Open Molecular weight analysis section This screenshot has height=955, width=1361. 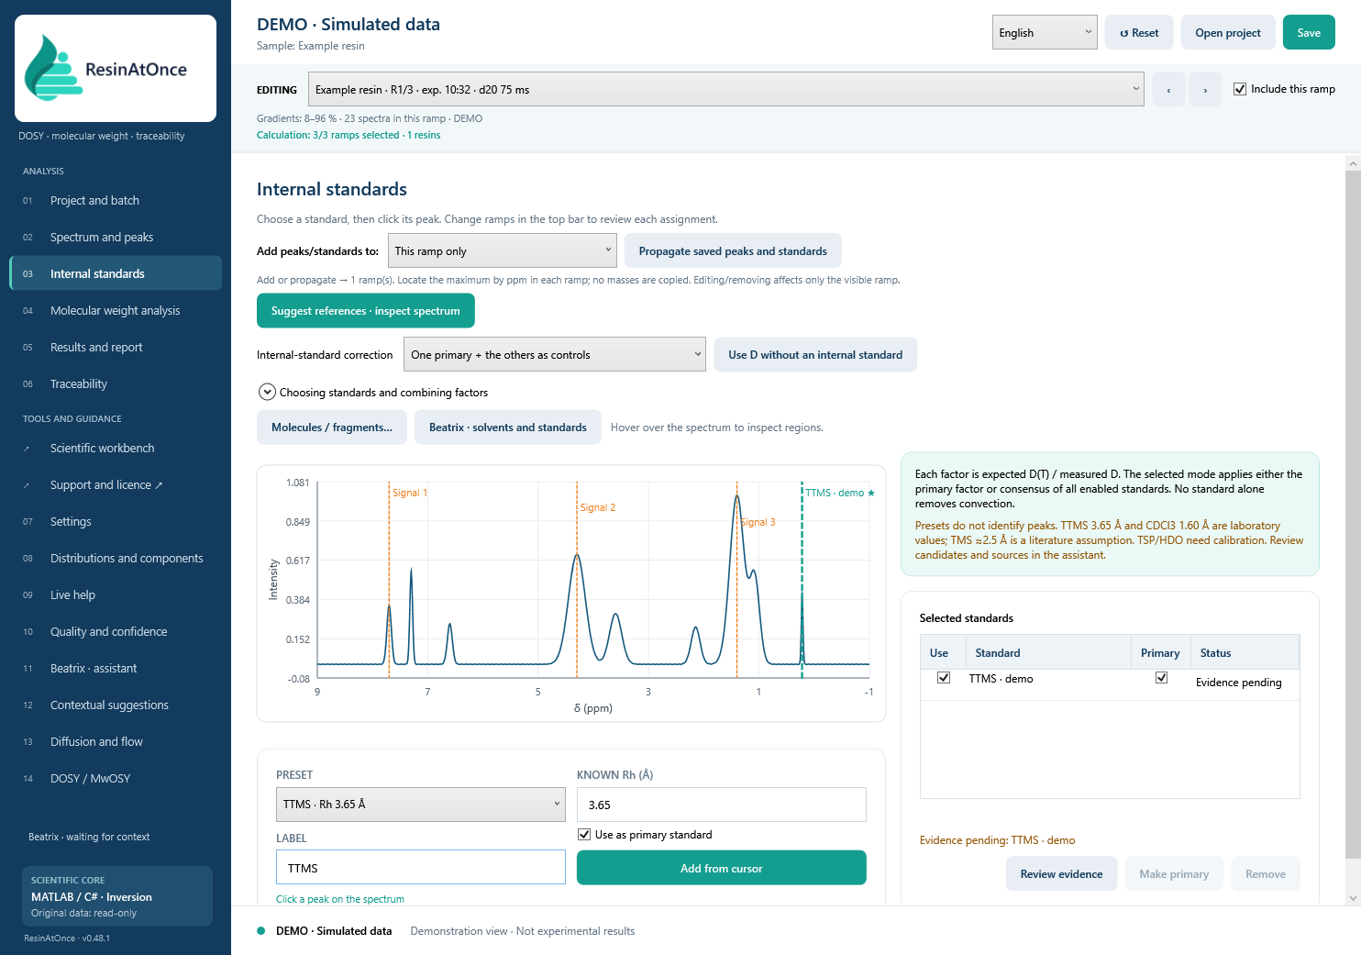(116, 310)
